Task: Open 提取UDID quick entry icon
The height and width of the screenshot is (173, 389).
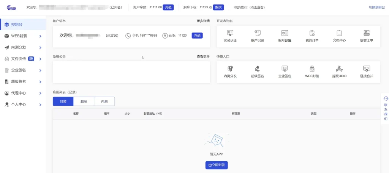Action: [x=339, y=69]
